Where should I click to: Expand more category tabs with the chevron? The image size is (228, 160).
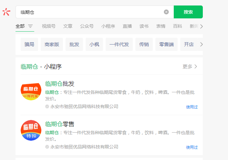(x=201, y=26)
